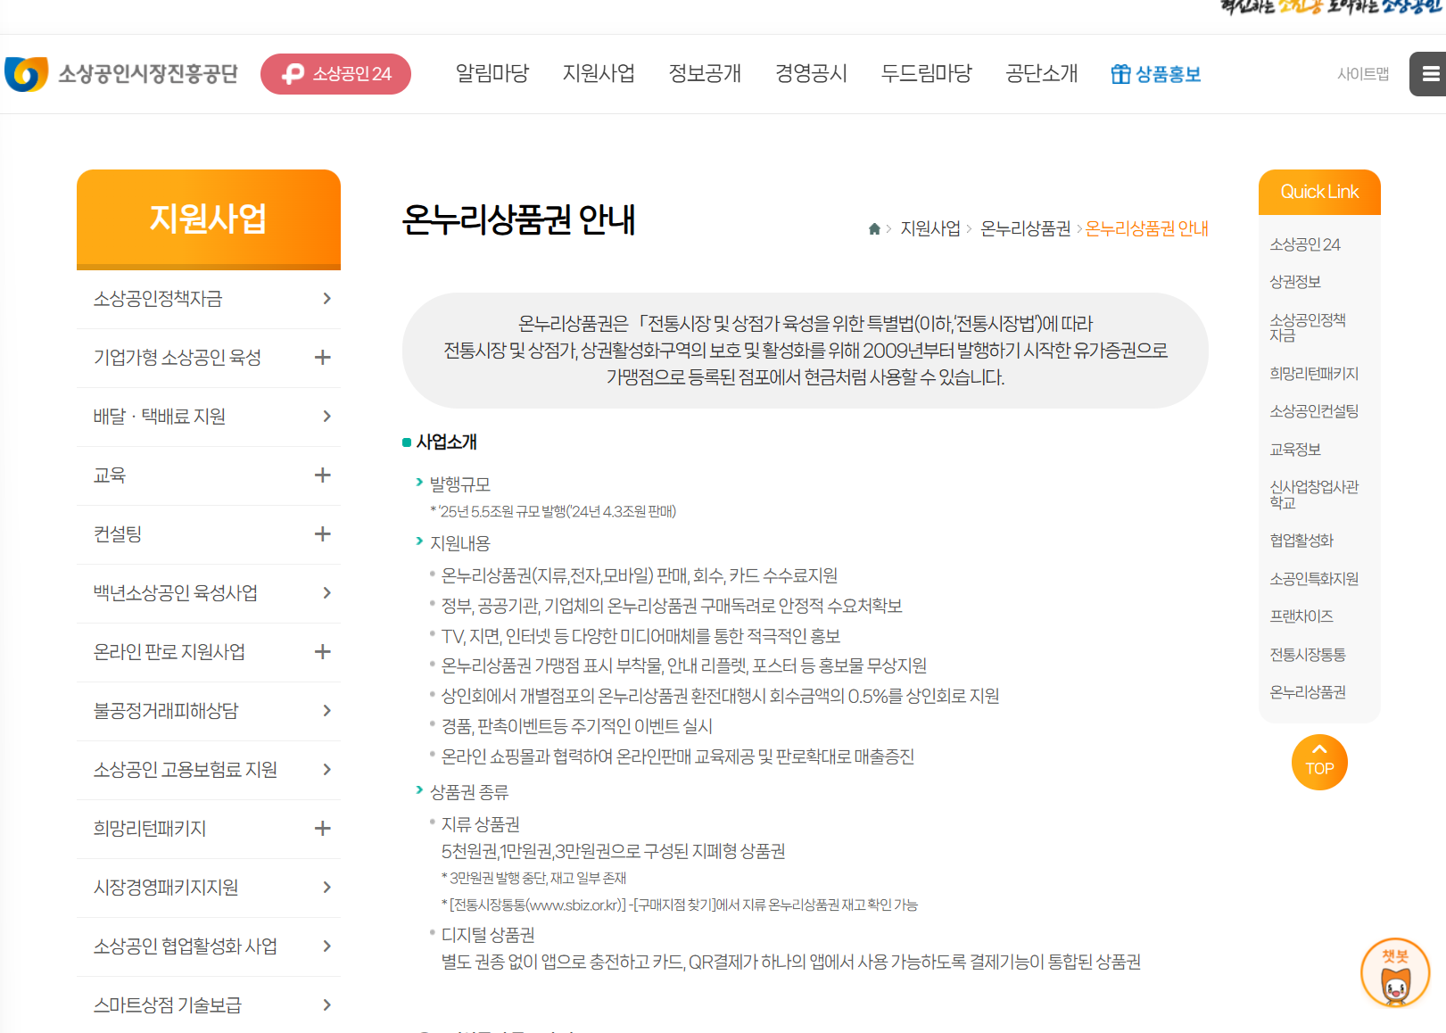Open Quick Link 상권정보
Screen dimensions: 1446x1033
click(x=1295, y=282)
